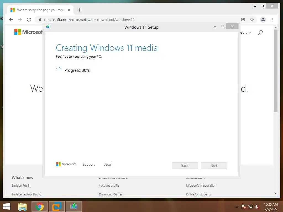This screenshot has width=283, height=212.
Task: Open Chrome profile avatar
Action: tap(263, 20)
